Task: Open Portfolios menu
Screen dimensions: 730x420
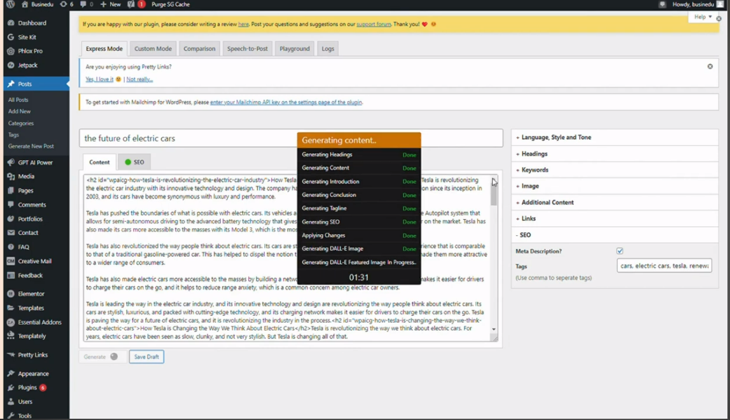Action: click(x=31, y=219)
